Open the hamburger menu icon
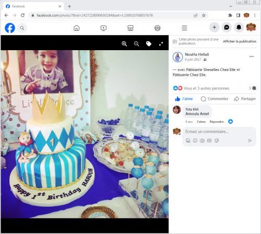The image size is (261, 234). (x=184, y=28)
